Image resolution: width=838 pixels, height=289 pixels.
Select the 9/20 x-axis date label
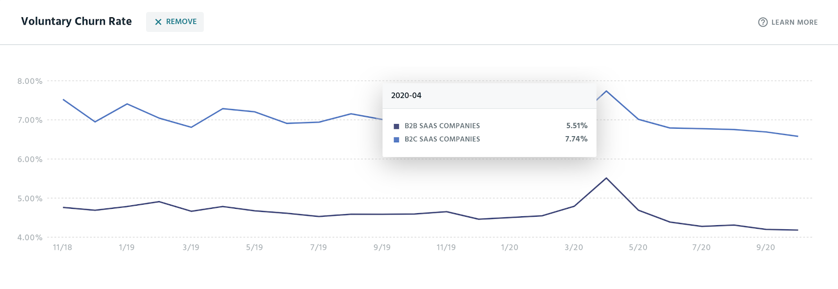pyautogui.click(x=766, y=247)
